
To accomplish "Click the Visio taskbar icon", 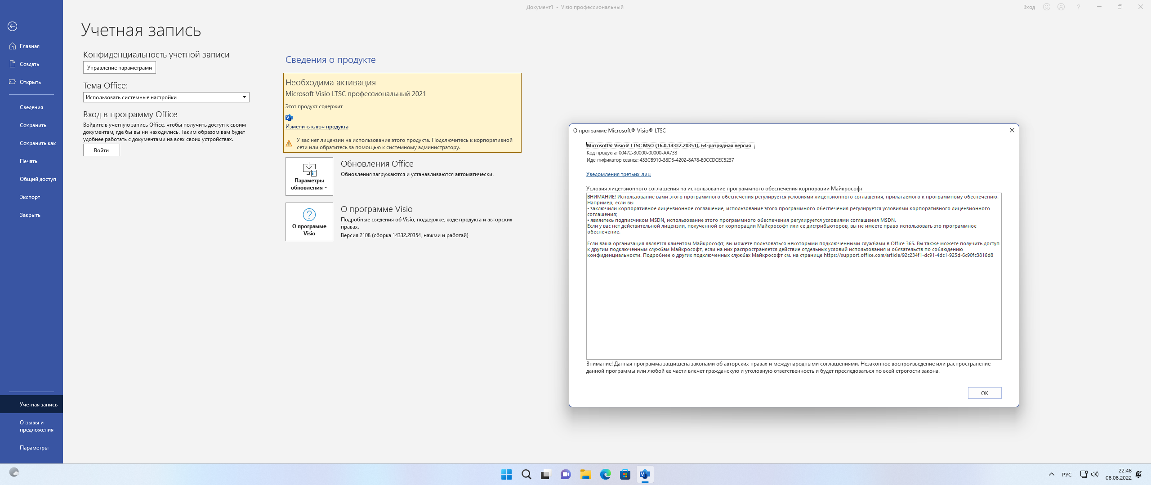I will pos(645,474).
